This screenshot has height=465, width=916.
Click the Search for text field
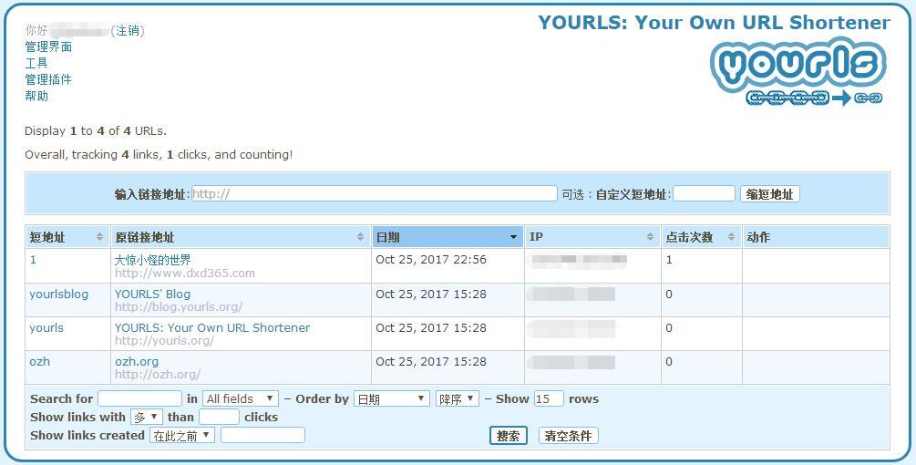coord(139,399)
